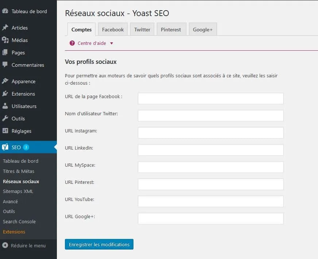Click the Utilisateurs person icon
The image size is (318, 259).
point(5,106)
